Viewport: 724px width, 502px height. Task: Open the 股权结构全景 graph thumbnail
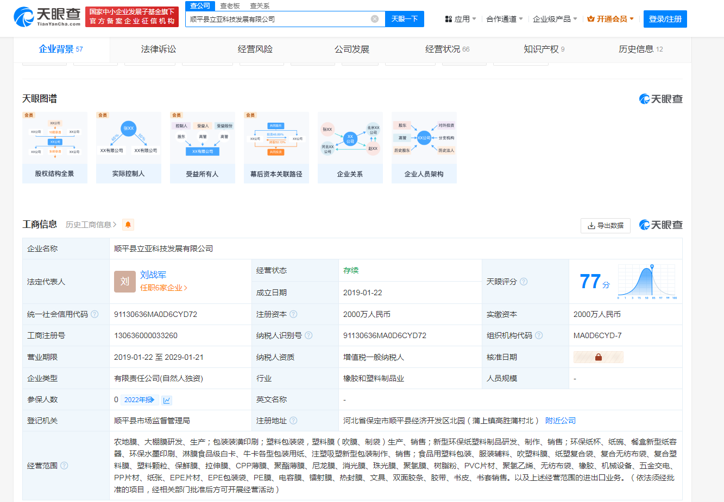coord(55,148)
